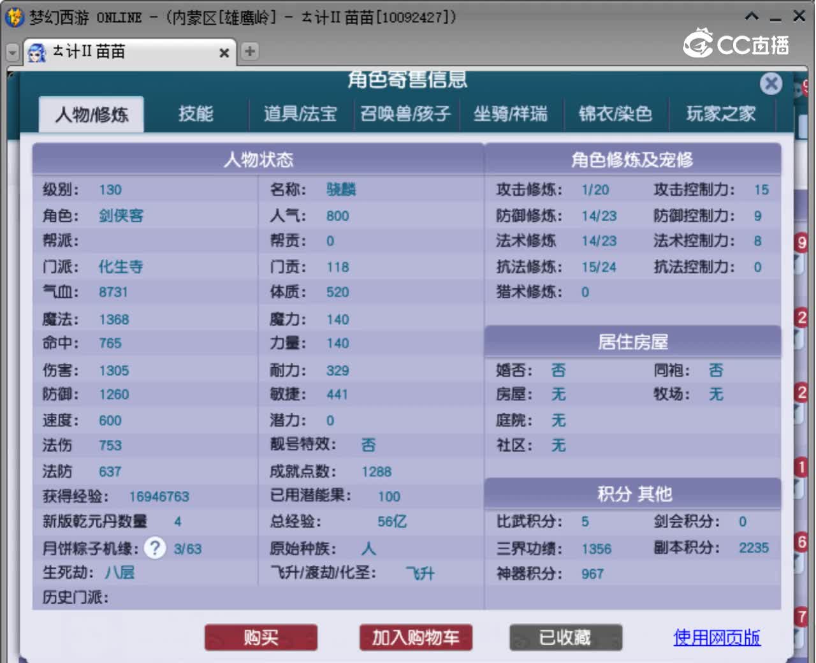Open the 召唤兽/孩子 tab

[x=405, y=114]
